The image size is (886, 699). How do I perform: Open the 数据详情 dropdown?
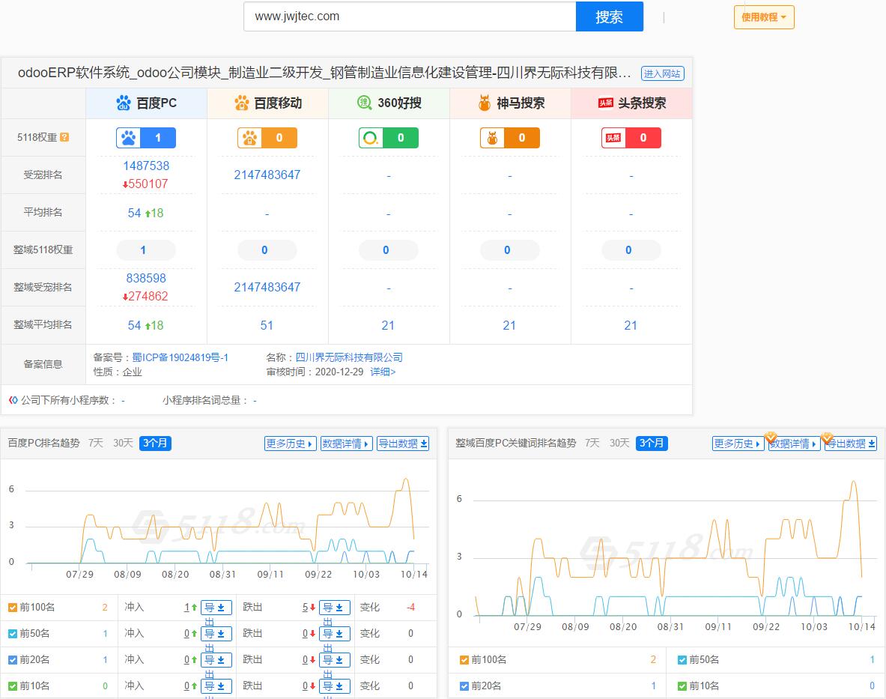tap(346, 443)
